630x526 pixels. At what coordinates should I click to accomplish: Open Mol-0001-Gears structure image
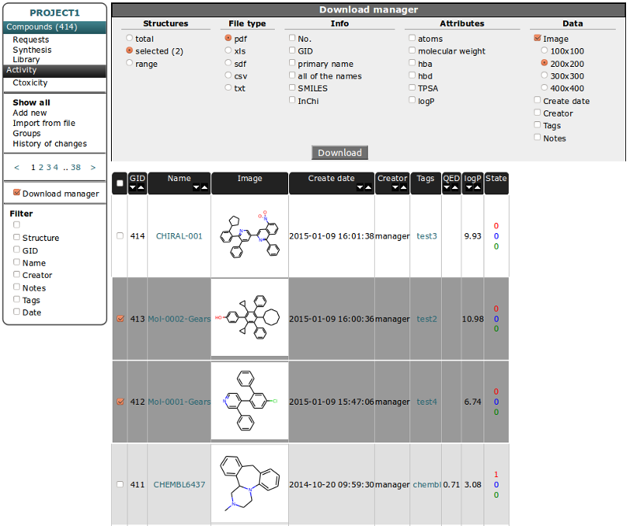click(250, 401)
